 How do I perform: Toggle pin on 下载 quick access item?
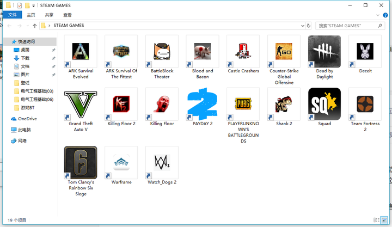point(53,58)
